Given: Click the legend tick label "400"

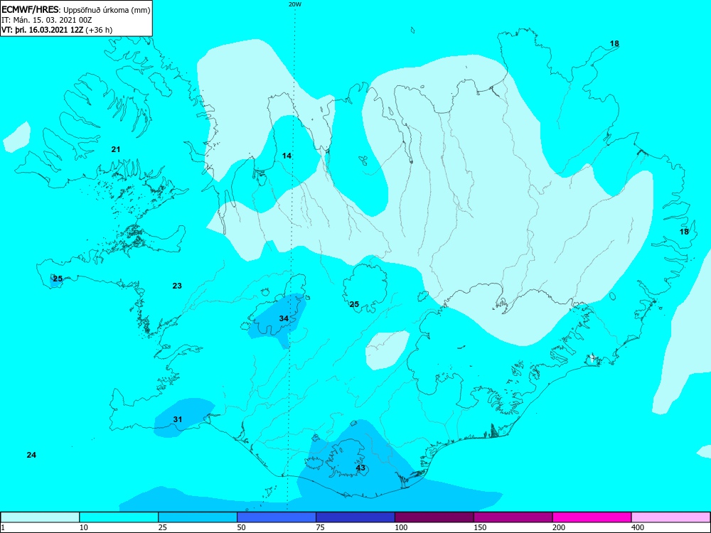Looking at the screenshot, I should (638, 527).
